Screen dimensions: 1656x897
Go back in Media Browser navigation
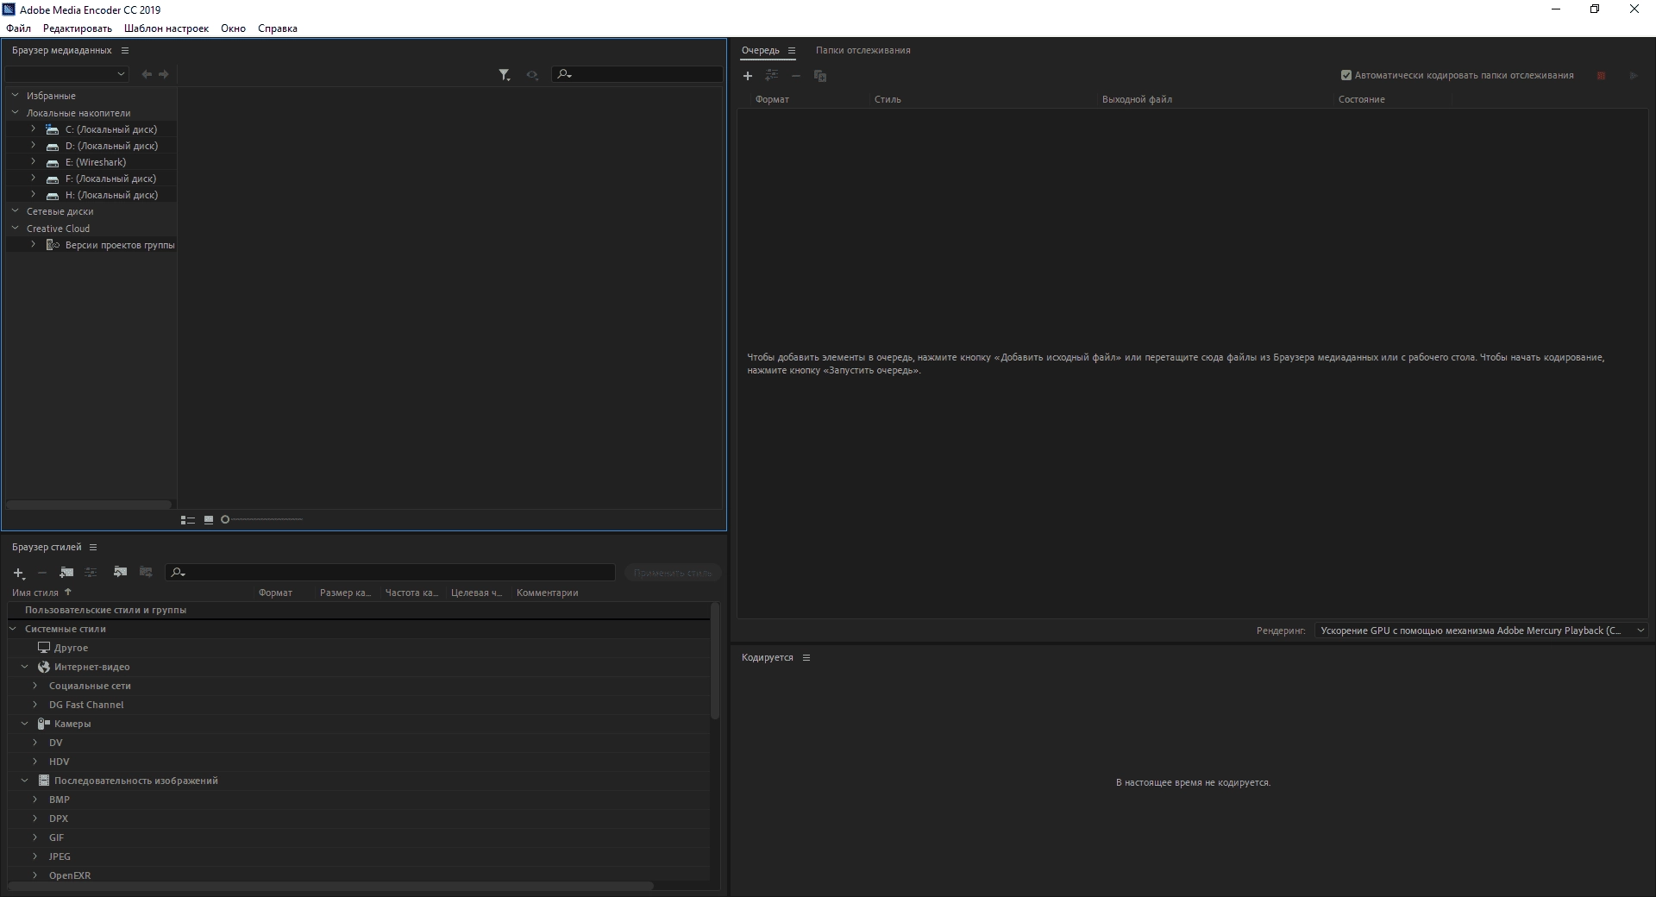(147, 75)
